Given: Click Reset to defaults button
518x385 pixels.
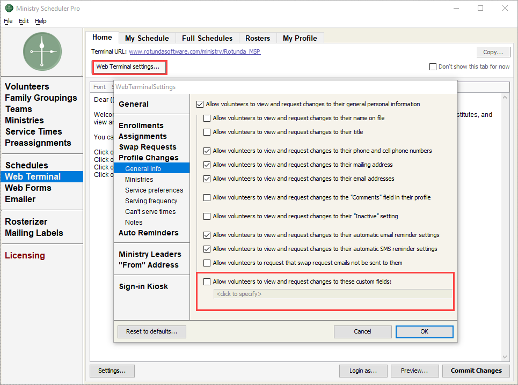Looking at the screenshot, I should coord(151,331).
